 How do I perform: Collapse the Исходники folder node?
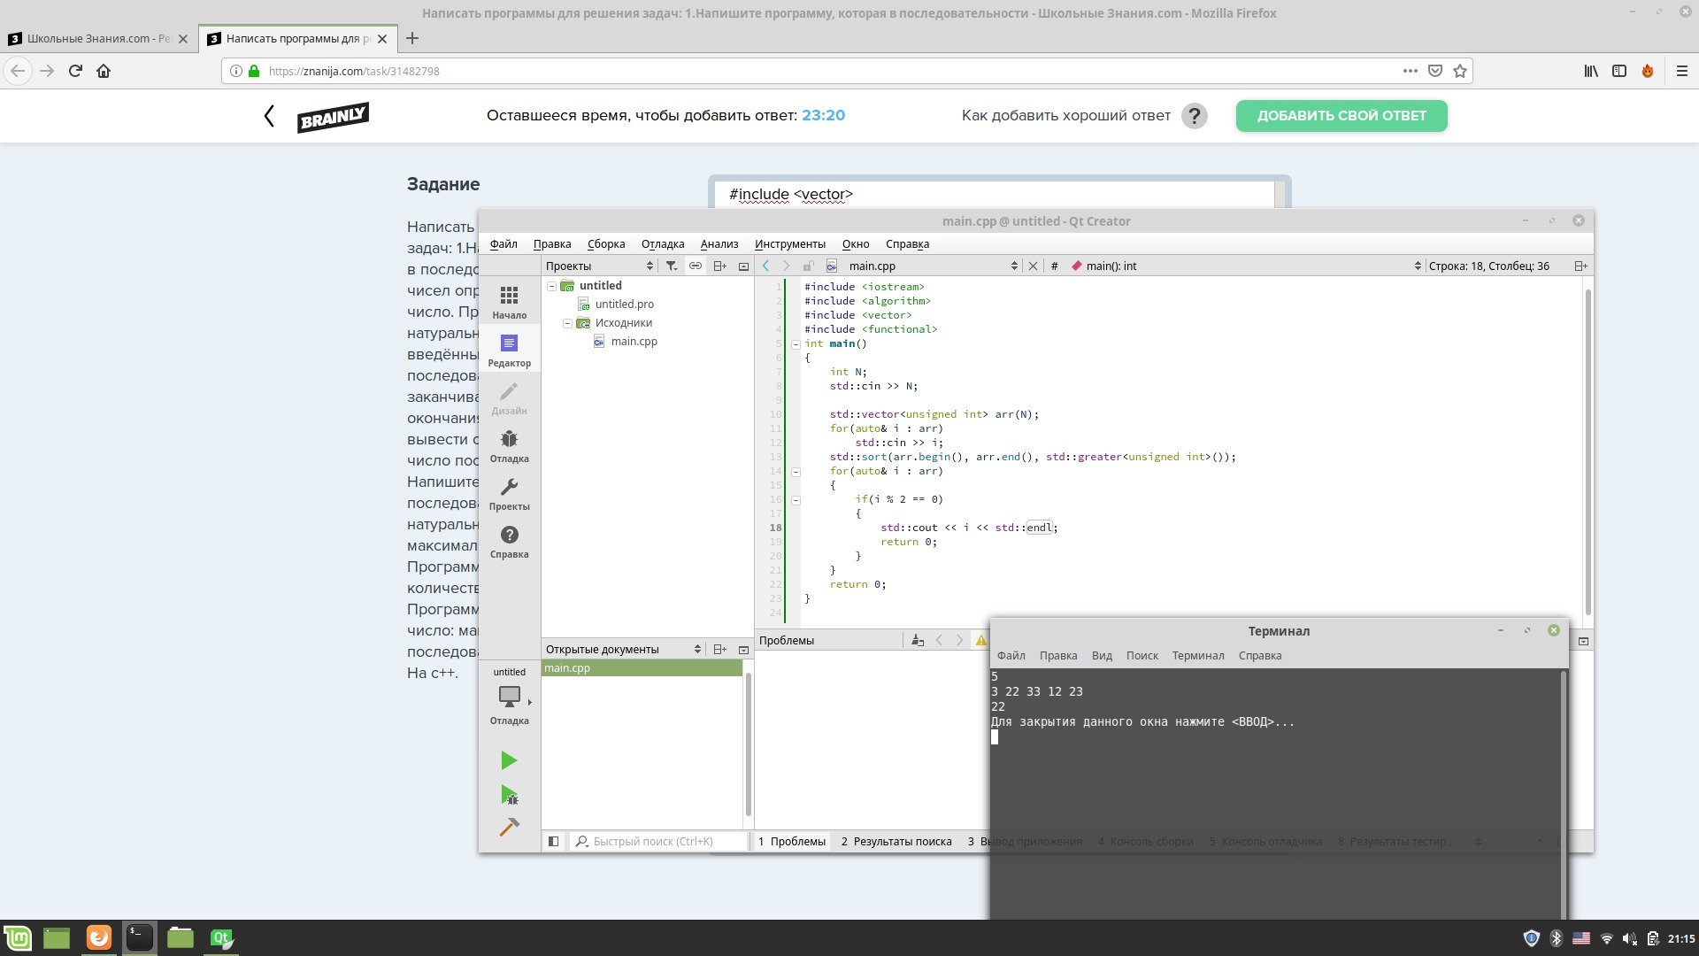click(568, 323)
